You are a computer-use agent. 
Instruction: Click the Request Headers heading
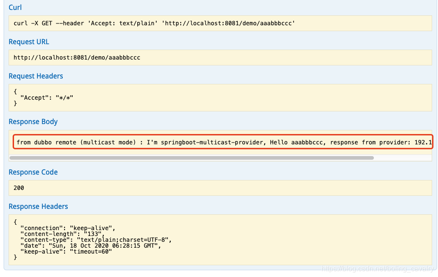(36, 76)
